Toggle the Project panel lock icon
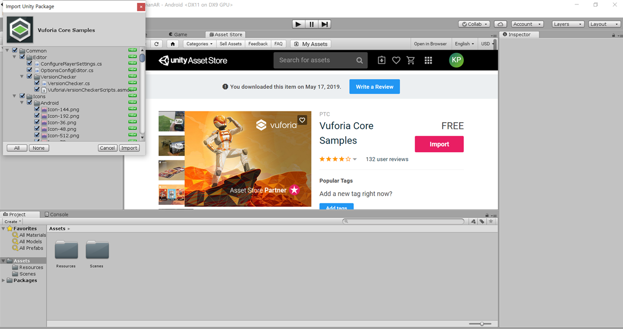The height and width of the screenshot is (329, 623). click(x=486, y=215)
